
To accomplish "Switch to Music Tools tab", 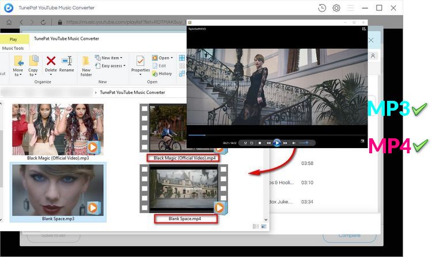I will click(13, 48).
